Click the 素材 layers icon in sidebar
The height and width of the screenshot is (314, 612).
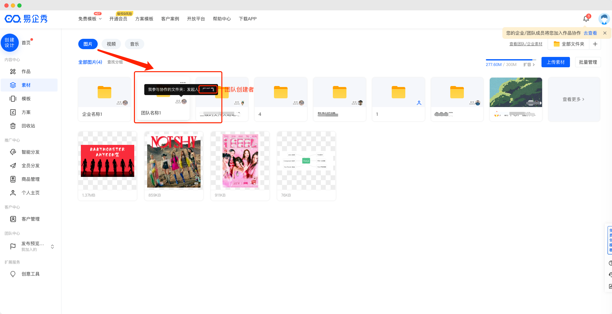(13, 85)
